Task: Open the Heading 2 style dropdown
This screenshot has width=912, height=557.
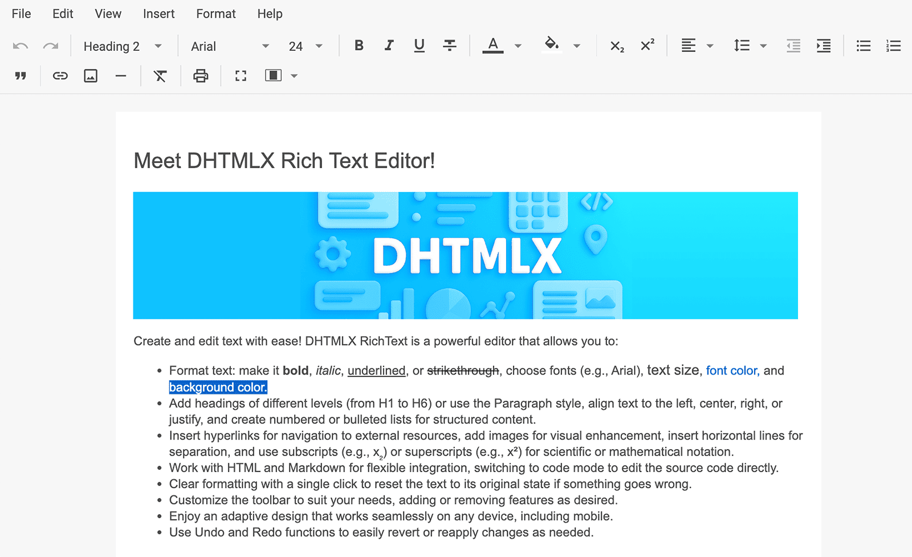Action: pos(122,46)
